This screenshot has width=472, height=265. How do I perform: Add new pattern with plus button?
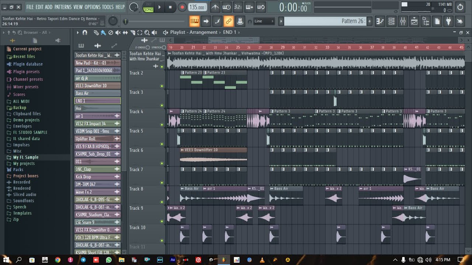click(369, 21)
